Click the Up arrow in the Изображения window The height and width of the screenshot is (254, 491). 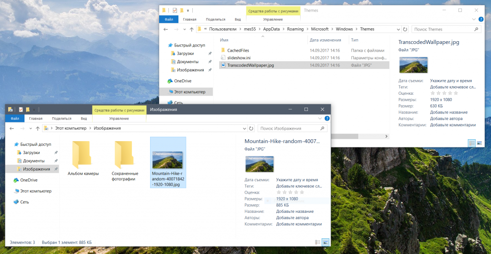(x=37, y=128)
